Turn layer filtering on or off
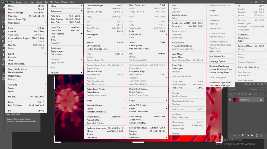 (x=265, y=83)
